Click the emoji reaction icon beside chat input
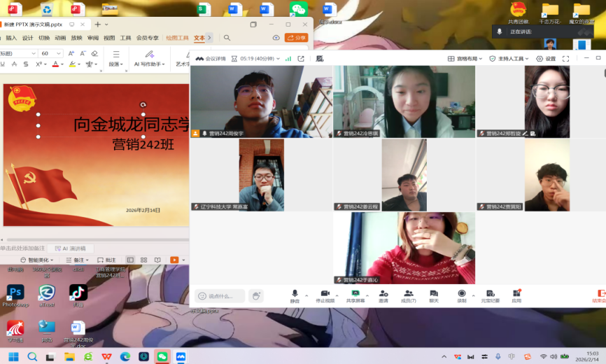This screenshot has height=364, width=606. (x=256, y=296)
